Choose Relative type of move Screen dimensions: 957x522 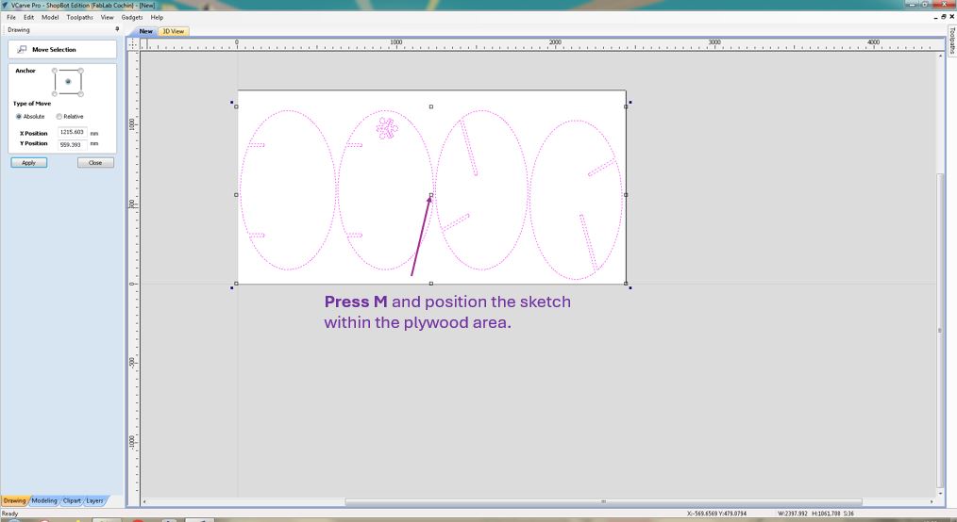tap(70, 116)
